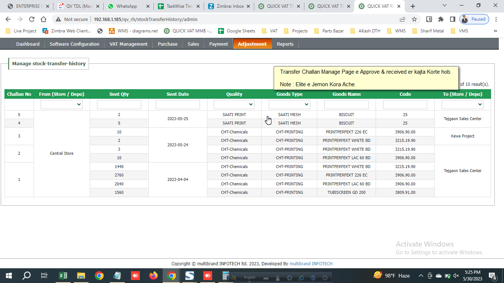
Task: Open the Purchase menu
Action: 168,44
